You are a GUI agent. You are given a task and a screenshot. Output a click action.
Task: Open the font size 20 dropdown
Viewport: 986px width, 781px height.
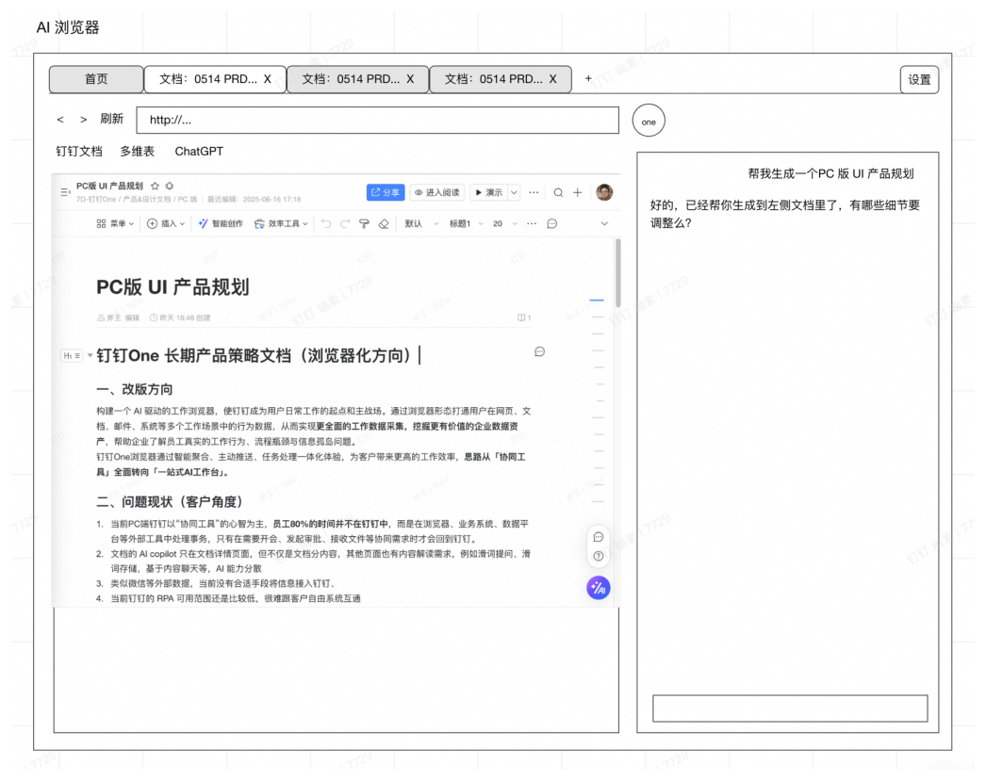pos(505,223)
